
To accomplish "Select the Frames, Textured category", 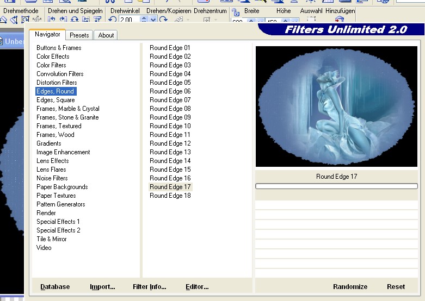I will (x=59, y=126).
